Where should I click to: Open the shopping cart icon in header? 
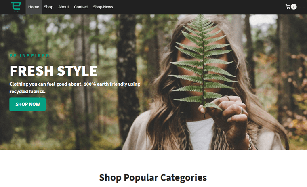[288, 6]
